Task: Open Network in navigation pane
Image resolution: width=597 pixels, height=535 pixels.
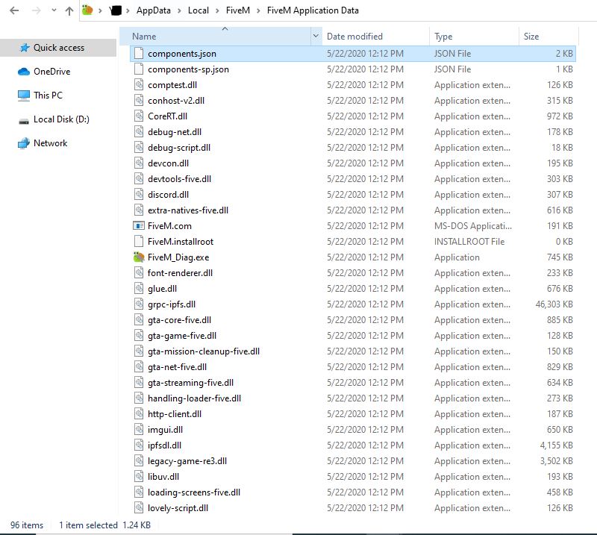Action: [x=50, y=143]
